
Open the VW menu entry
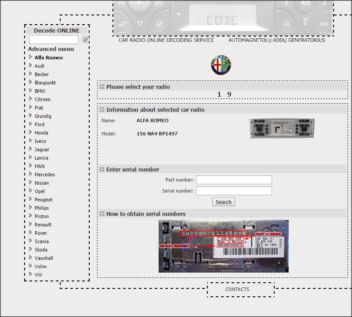(38, 275)
